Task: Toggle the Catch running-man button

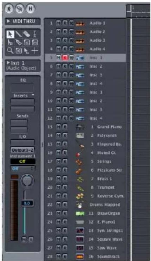Action: point(9,9)
